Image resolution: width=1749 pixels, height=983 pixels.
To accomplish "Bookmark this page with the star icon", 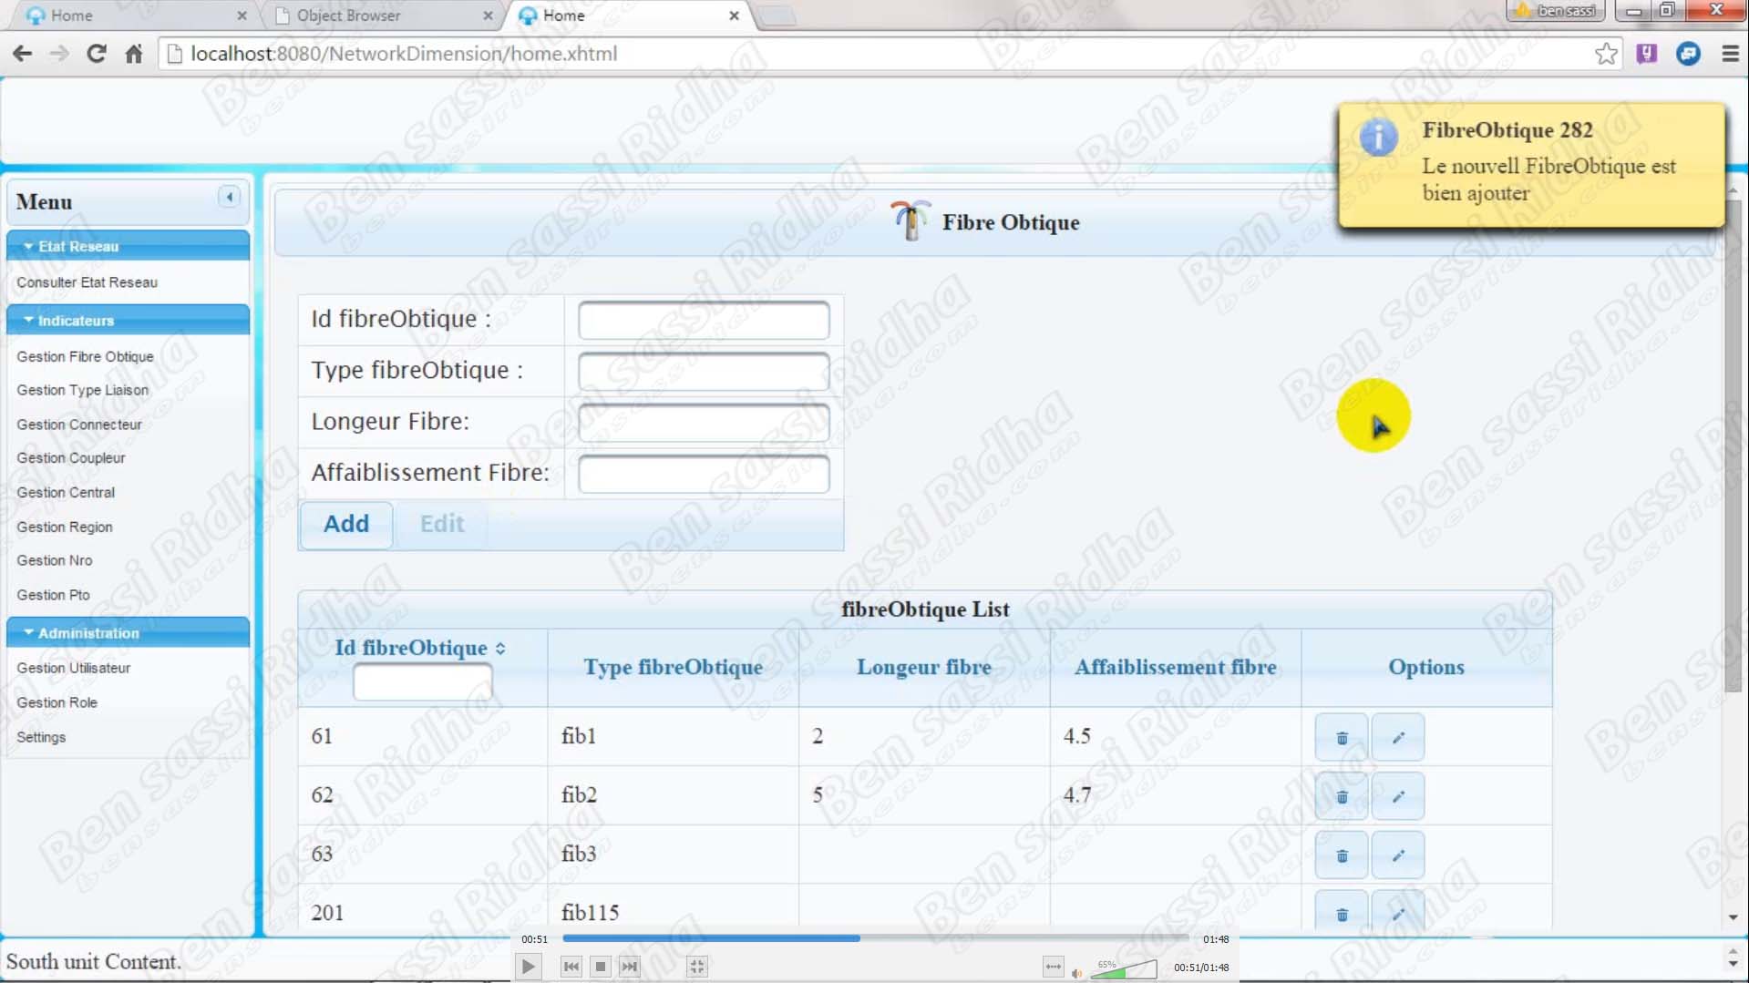I will 1606,54.
